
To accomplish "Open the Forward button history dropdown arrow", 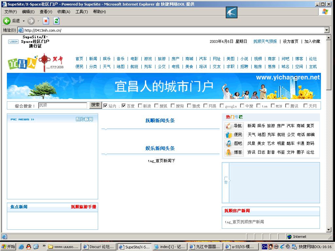I will (39, 21).
